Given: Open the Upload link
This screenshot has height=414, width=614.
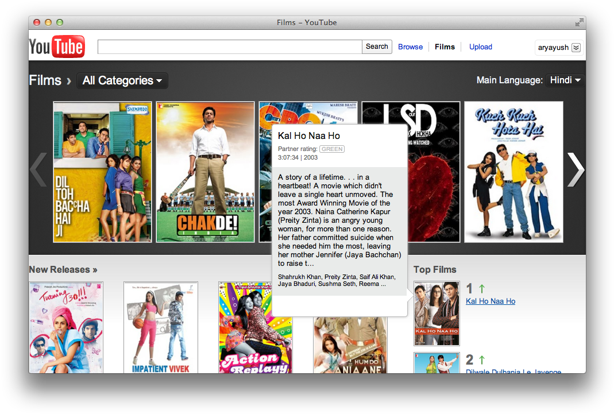Looking at the screenshot, I should (x=481, y=47).
